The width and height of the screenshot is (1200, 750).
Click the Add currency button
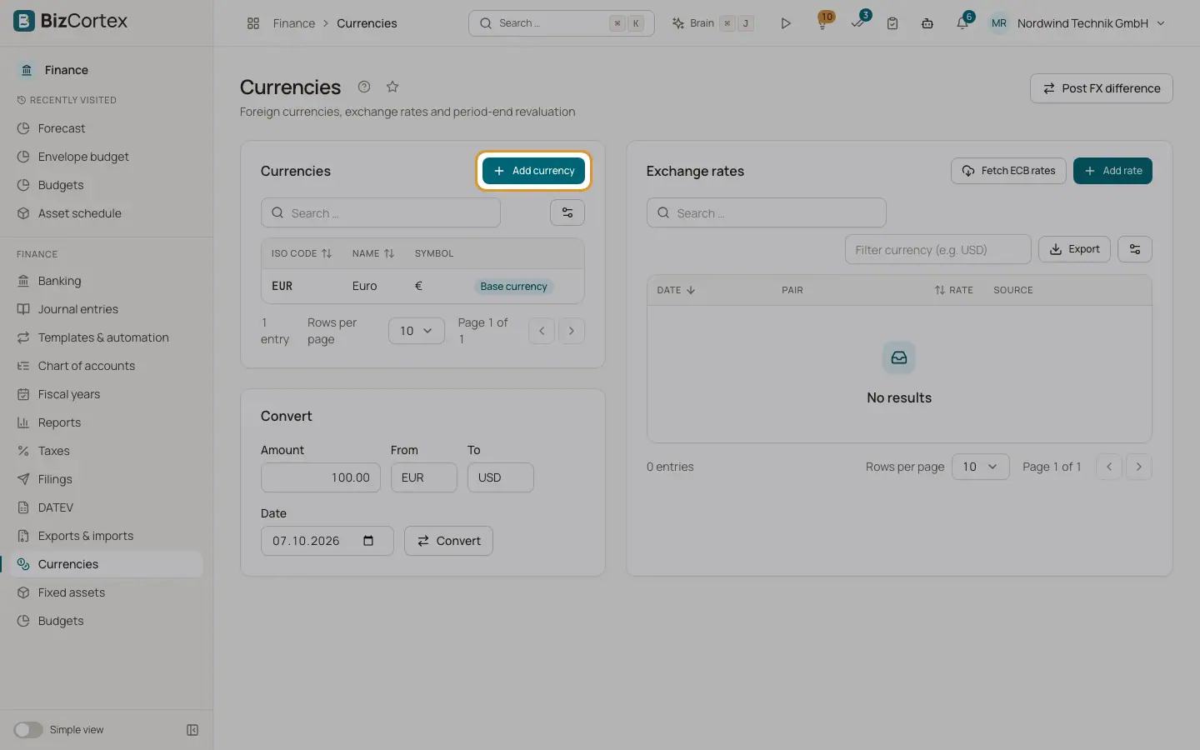(x=534, y=171)
